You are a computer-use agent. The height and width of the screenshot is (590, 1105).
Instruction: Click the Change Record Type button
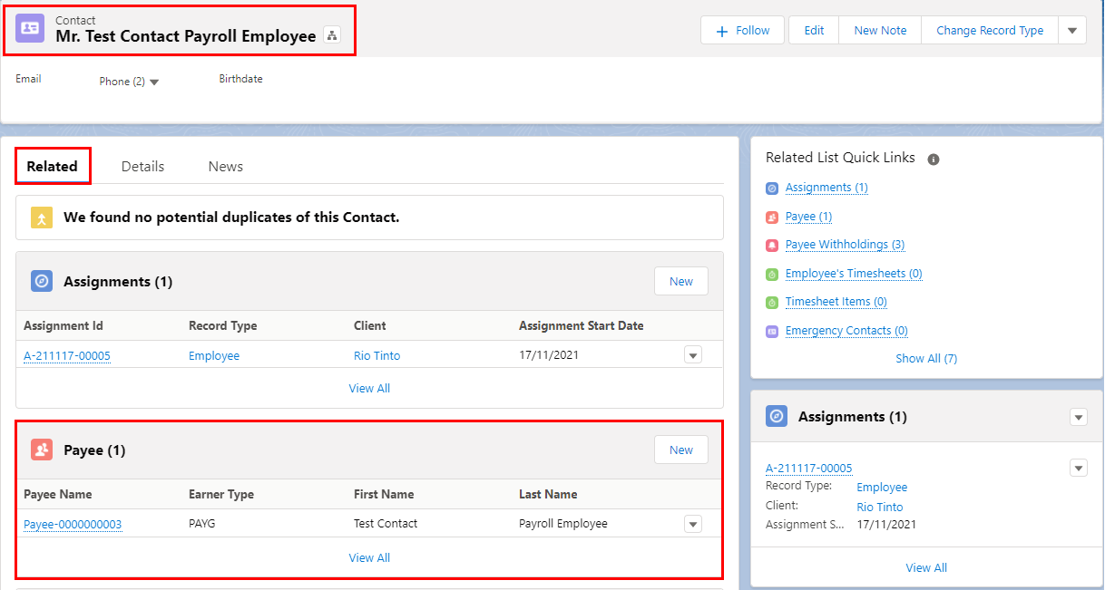[990, 30]
